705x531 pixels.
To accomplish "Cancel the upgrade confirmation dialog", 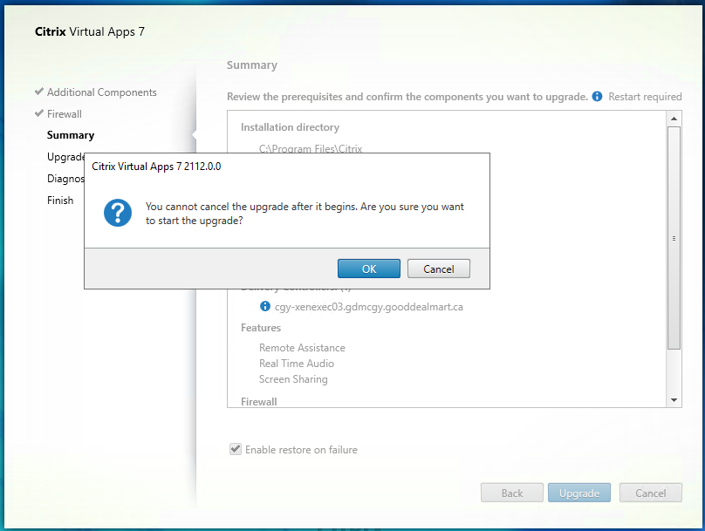I will click(x=438, y=269).
